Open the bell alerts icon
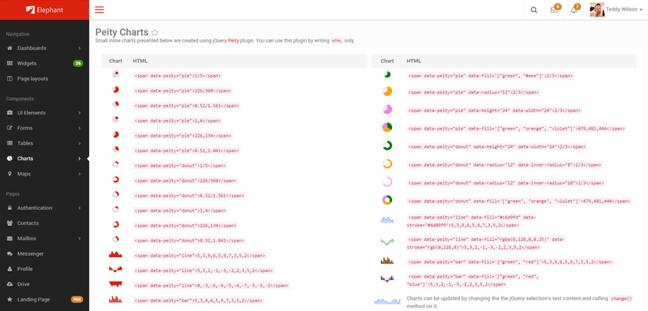 (574, 11)
